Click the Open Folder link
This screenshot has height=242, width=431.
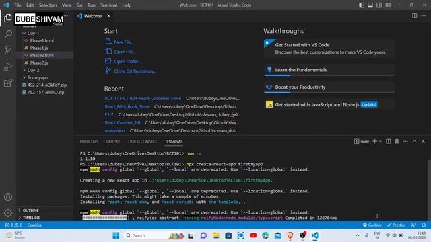click(x=123, y=61)
